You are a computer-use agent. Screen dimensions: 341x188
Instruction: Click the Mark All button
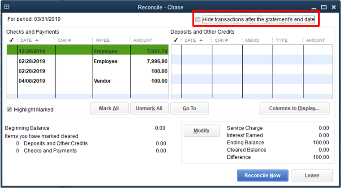109,109
